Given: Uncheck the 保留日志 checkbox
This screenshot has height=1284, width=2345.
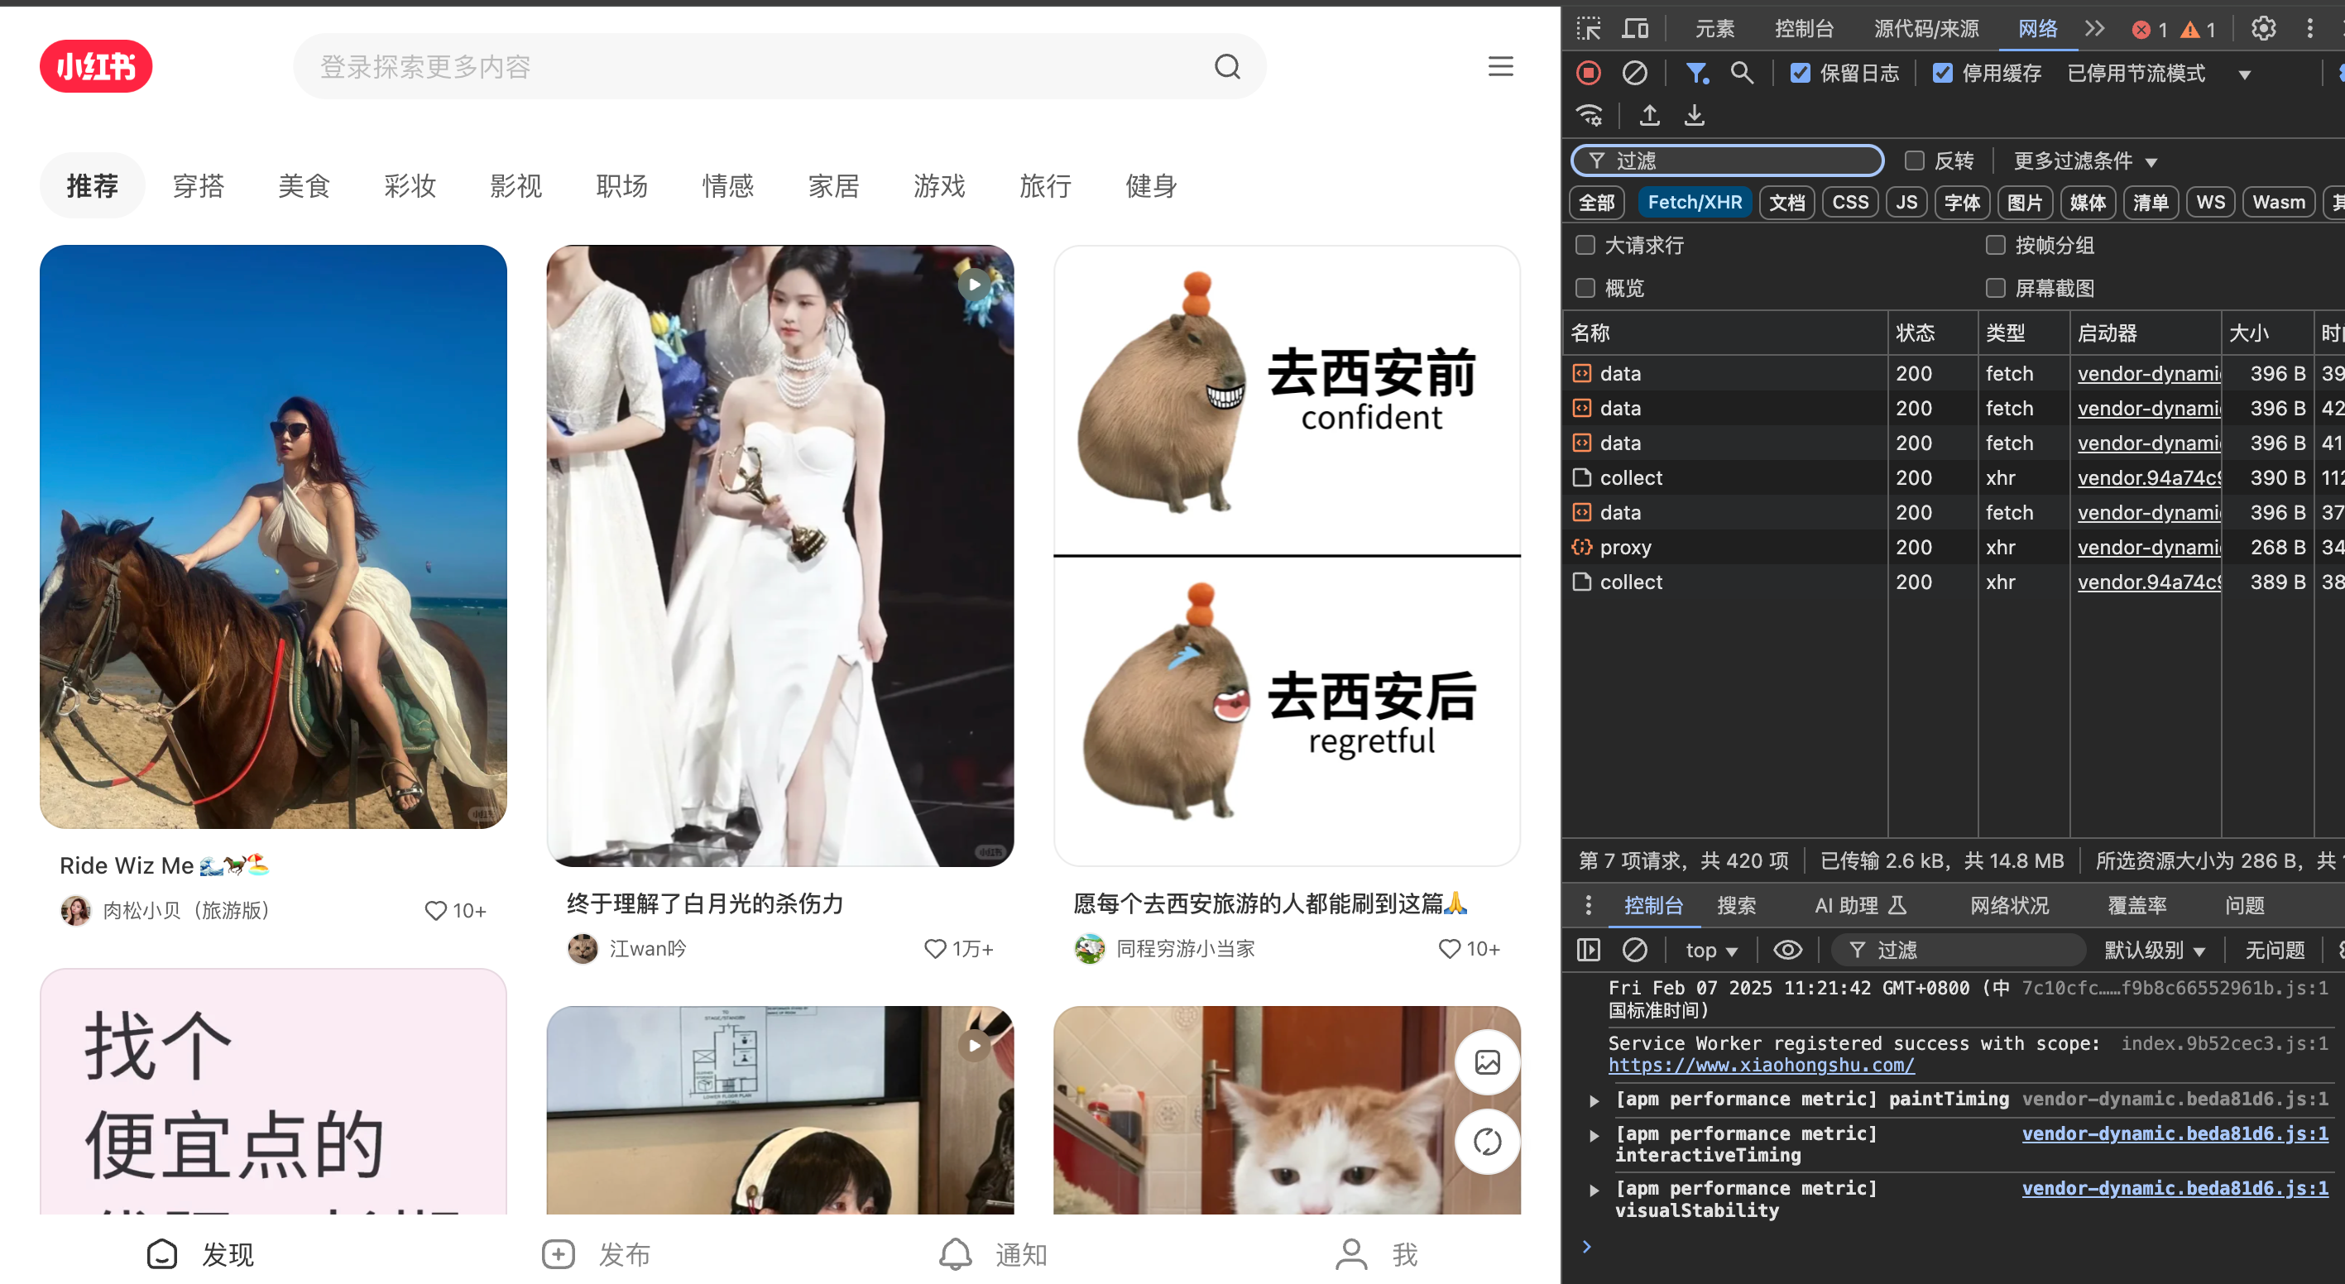Looking at the screenshot, I should [1800, 73].
